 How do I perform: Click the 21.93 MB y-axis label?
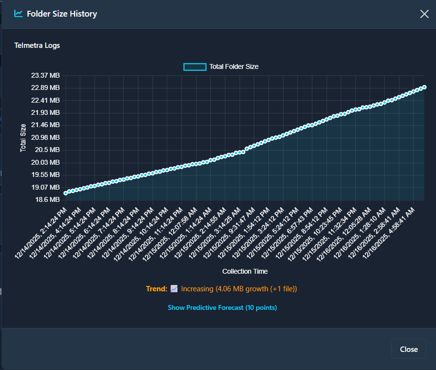coord(45,112)
